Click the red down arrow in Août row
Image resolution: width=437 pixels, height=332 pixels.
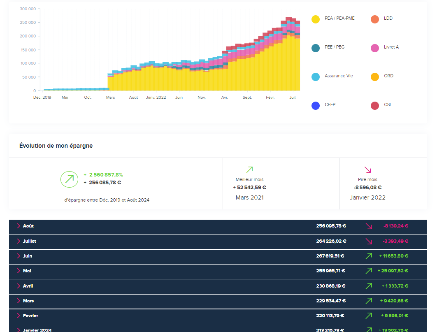(369, 226)
